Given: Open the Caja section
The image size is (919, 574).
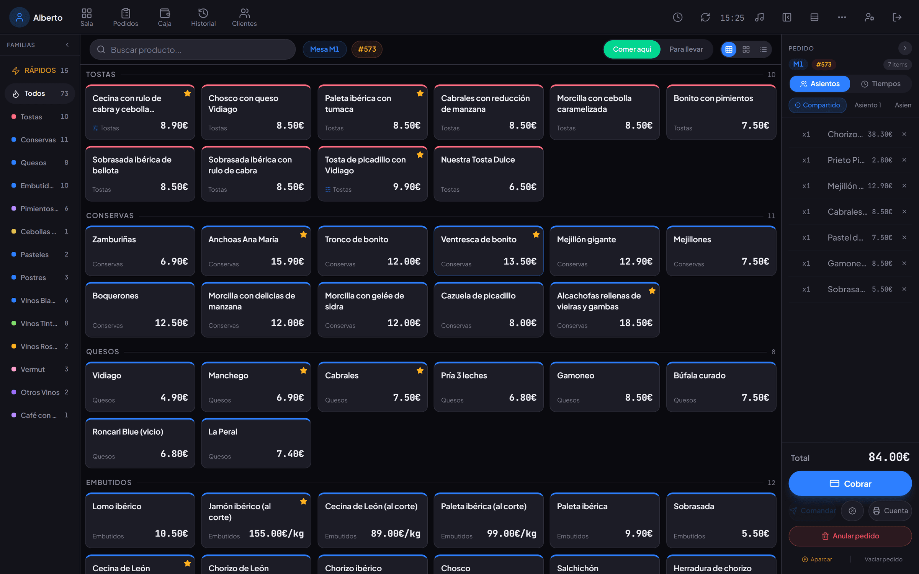Looking at the screenshot, I should (x=165, y=17).
